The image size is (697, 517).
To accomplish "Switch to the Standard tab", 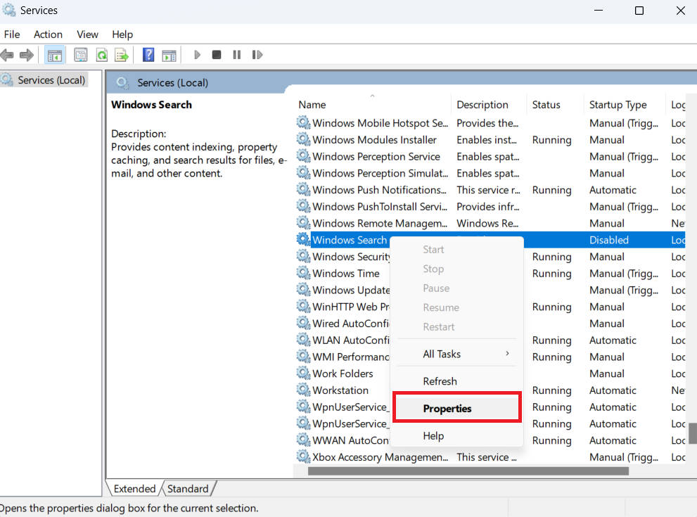I will [x=188, y=489].
